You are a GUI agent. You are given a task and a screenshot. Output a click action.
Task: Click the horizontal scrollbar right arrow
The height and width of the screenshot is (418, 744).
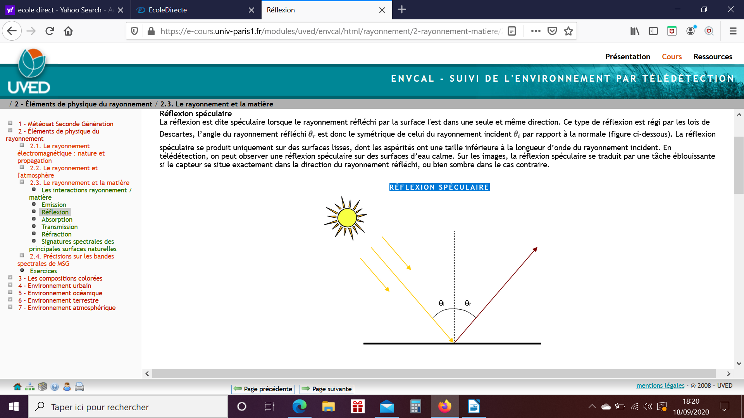(x=728, y=373)
